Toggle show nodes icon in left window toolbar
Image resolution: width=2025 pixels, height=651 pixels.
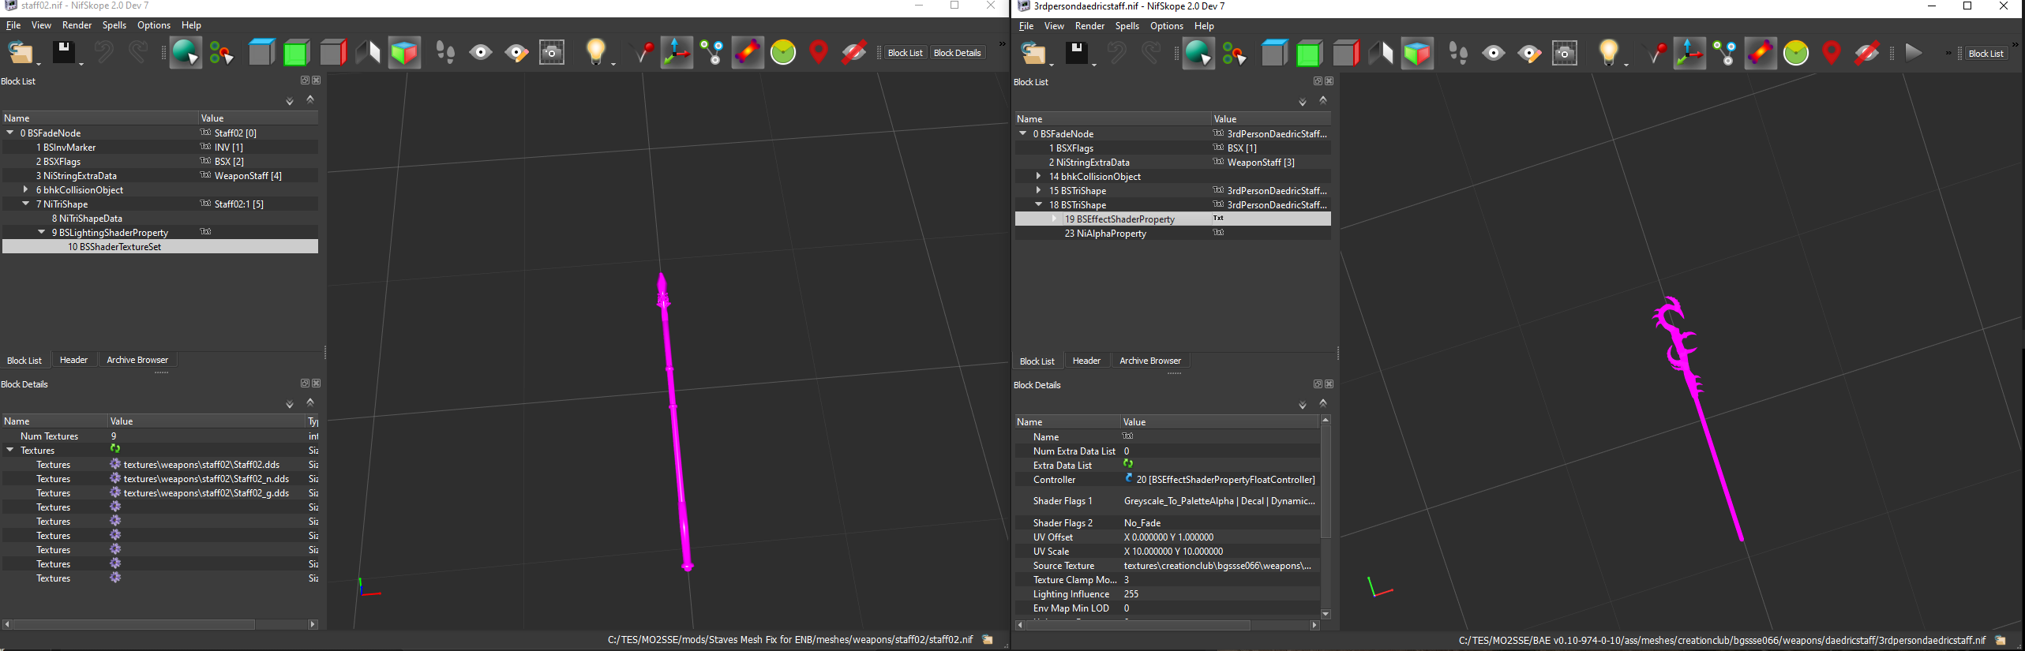(x=712, y=53)
